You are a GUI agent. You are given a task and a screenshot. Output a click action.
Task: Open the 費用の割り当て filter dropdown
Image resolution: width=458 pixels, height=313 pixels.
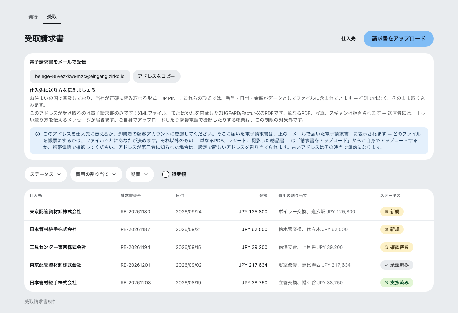(96, 174)
